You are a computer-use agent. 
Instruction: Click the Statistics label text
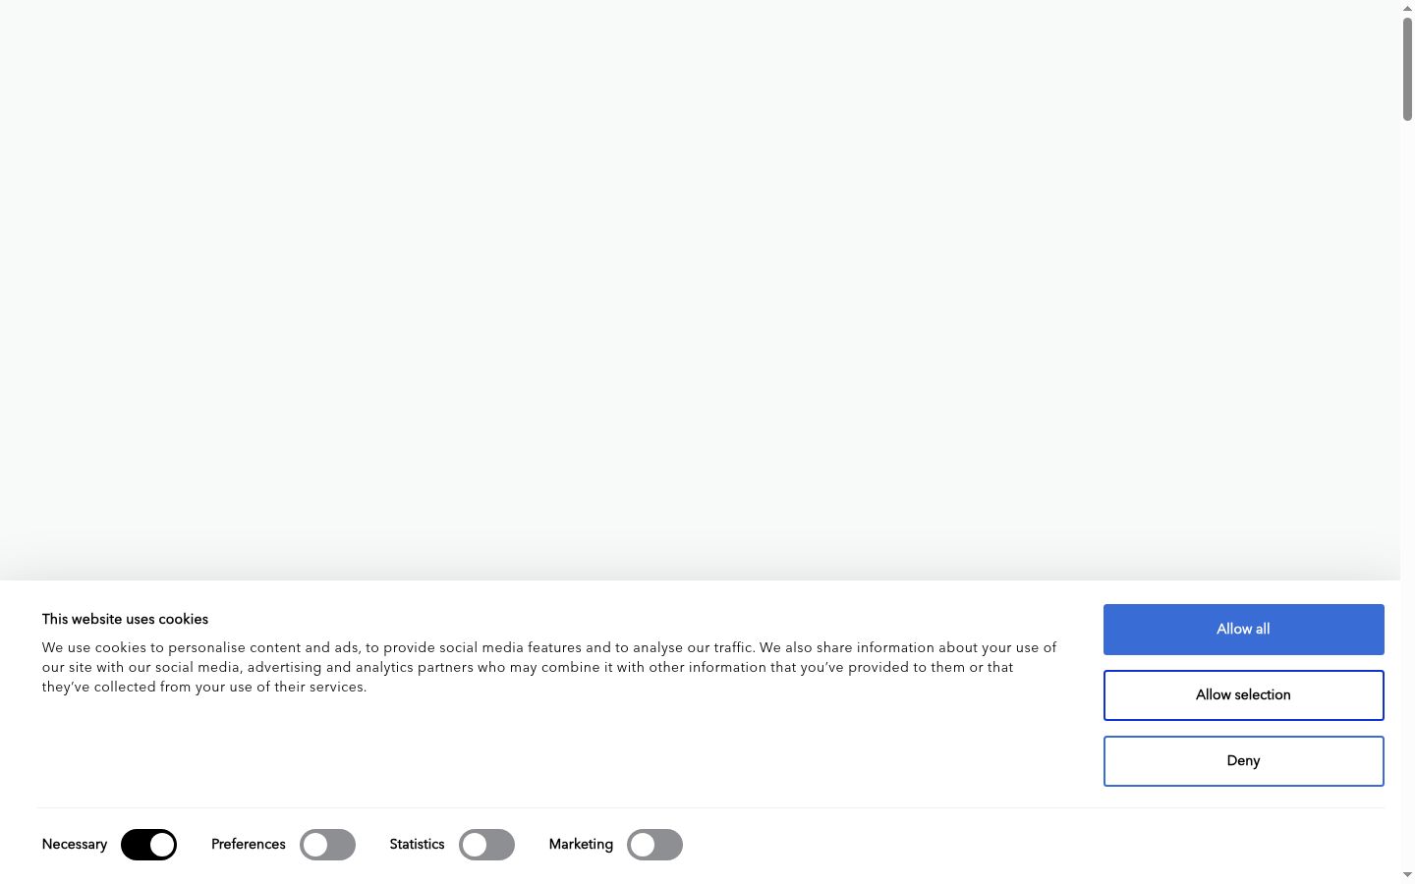[x=417, y=845]
